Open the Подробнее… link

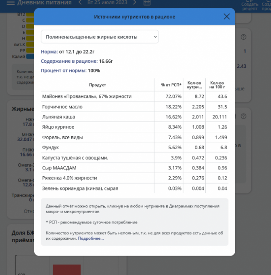click(91, 238)
